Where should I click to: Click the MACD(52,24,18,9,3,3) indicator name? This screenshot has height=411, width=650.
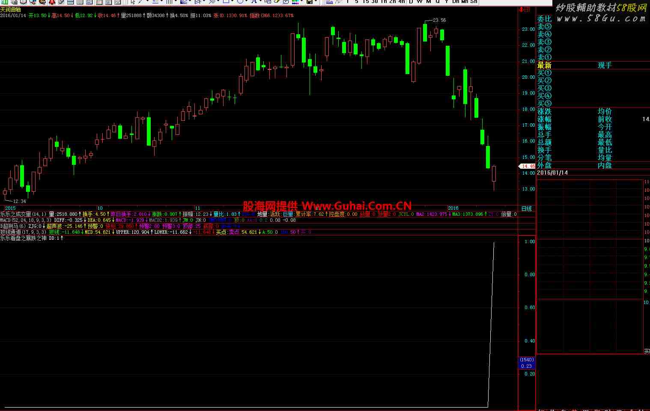tap(27, 220)
